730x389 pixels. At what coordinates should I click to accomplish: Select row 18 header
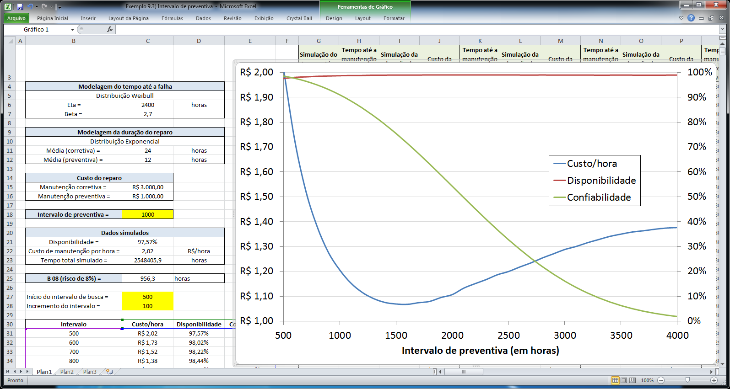[10, 214]
